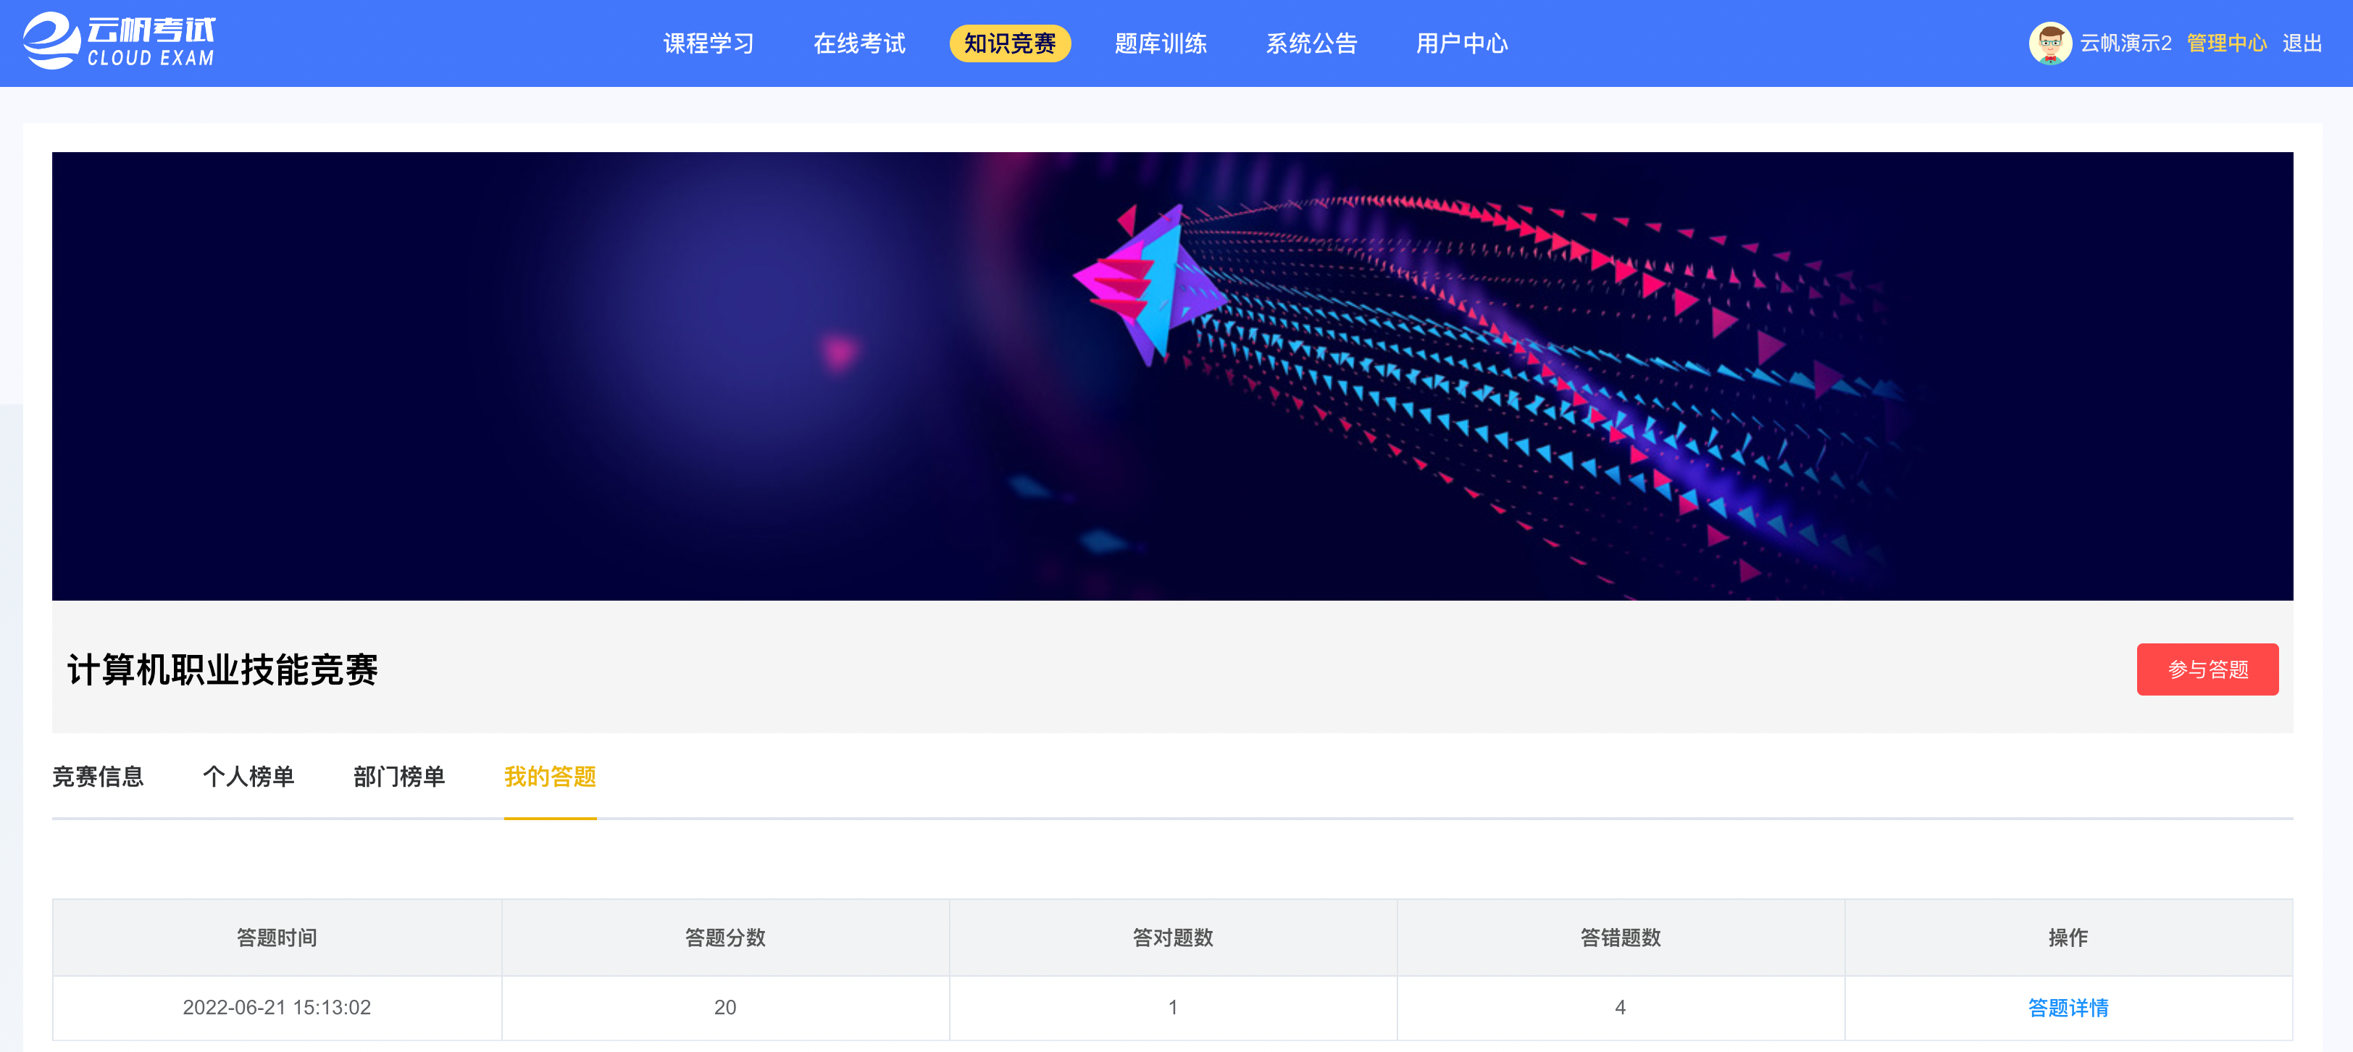The image size is (2353, 1052).
Task: Switch to 个人榜单 tab
Action: (x=248, y=776)
